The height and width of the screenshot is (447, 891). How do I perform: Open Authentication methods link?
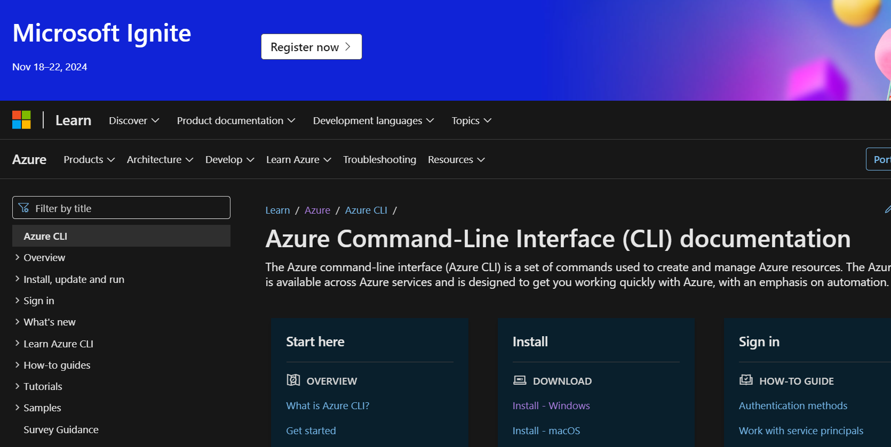[x=793, y=405]
